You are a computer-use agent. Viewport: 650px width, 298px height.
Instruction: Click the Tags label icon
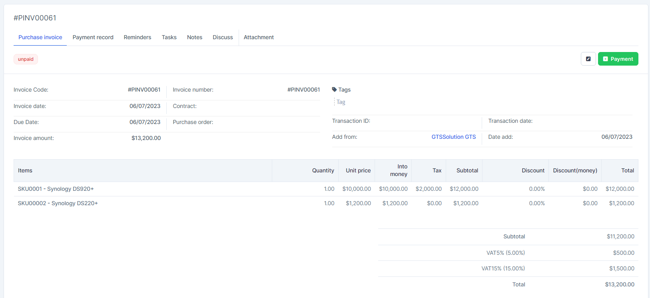click(334, 90)
